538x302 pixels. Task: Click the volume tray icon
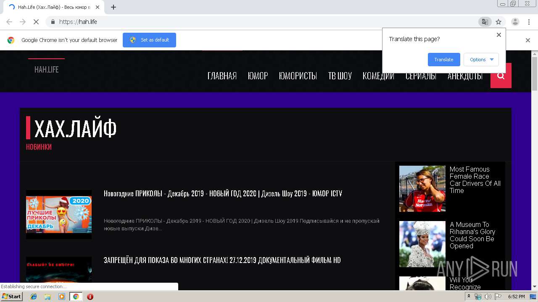(x=488, y=297)
